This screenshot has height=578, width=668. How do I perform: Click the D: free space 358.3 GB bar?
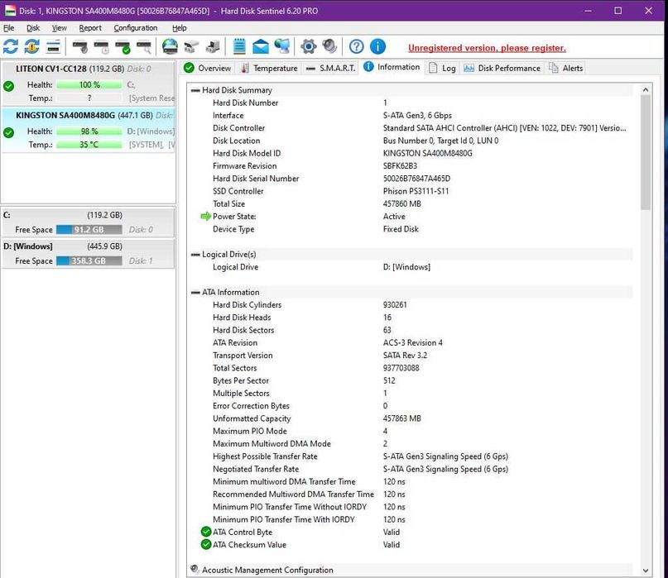89,261
